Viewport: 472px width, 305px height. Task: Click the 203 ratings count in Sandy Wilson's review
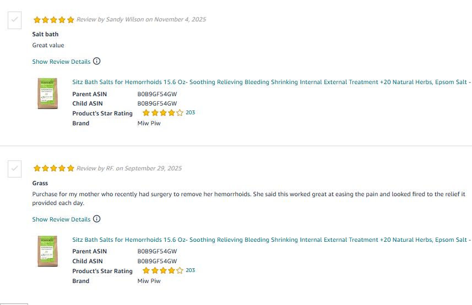pos(191,113)
